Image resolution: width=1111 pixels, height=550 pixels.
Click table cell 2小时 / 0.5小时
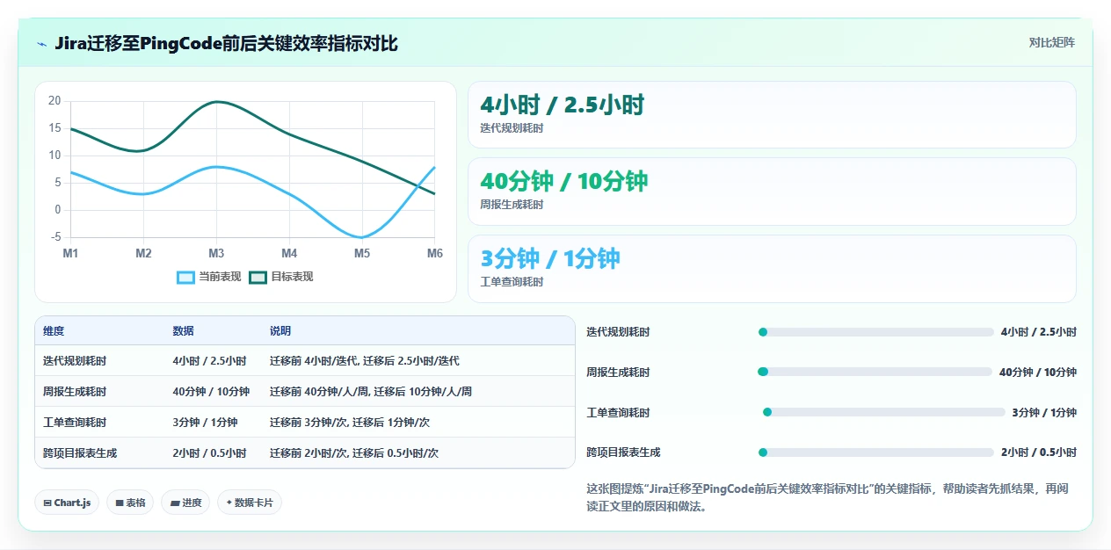click(x=209, y=453)
